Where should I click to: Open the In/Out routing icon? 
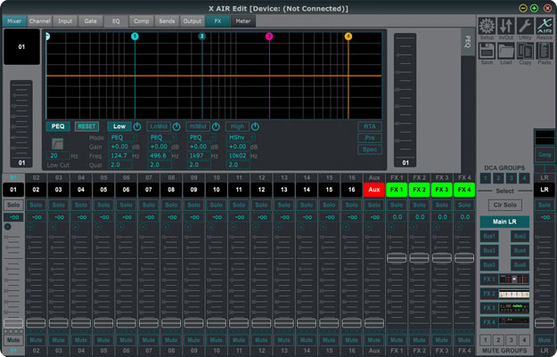pyautogui.click(x=506, y=26)
